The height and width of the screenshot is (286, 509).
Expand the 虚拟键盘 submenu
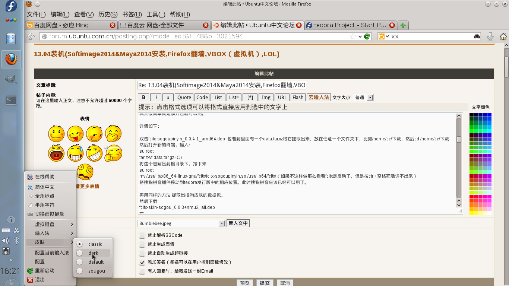click(x=51, y=224)
